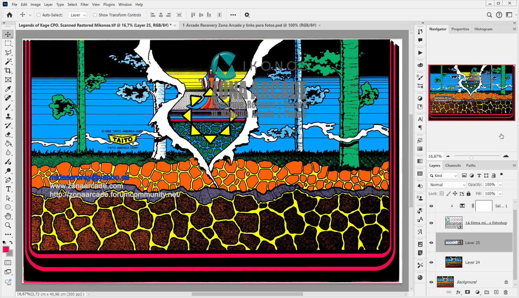
Task: Select the Move tool
Action: [x=8, y=34]
